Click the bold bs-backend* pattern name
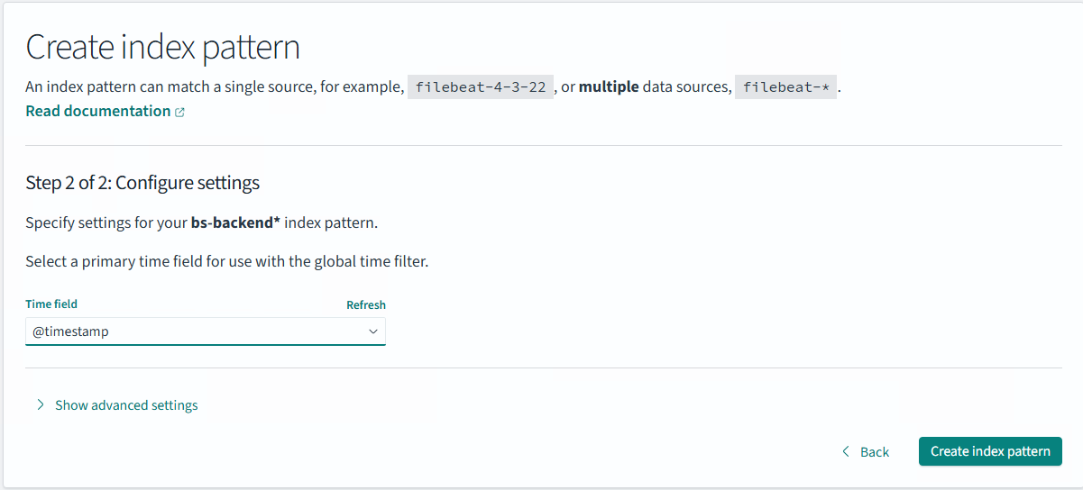1083x490 pixels. [235, 222]
